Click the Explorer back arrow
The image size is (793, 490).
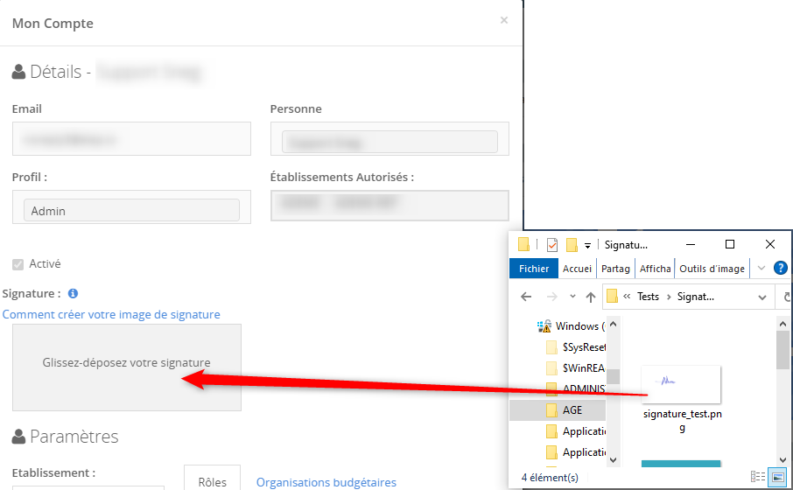(x=526, y=297)
